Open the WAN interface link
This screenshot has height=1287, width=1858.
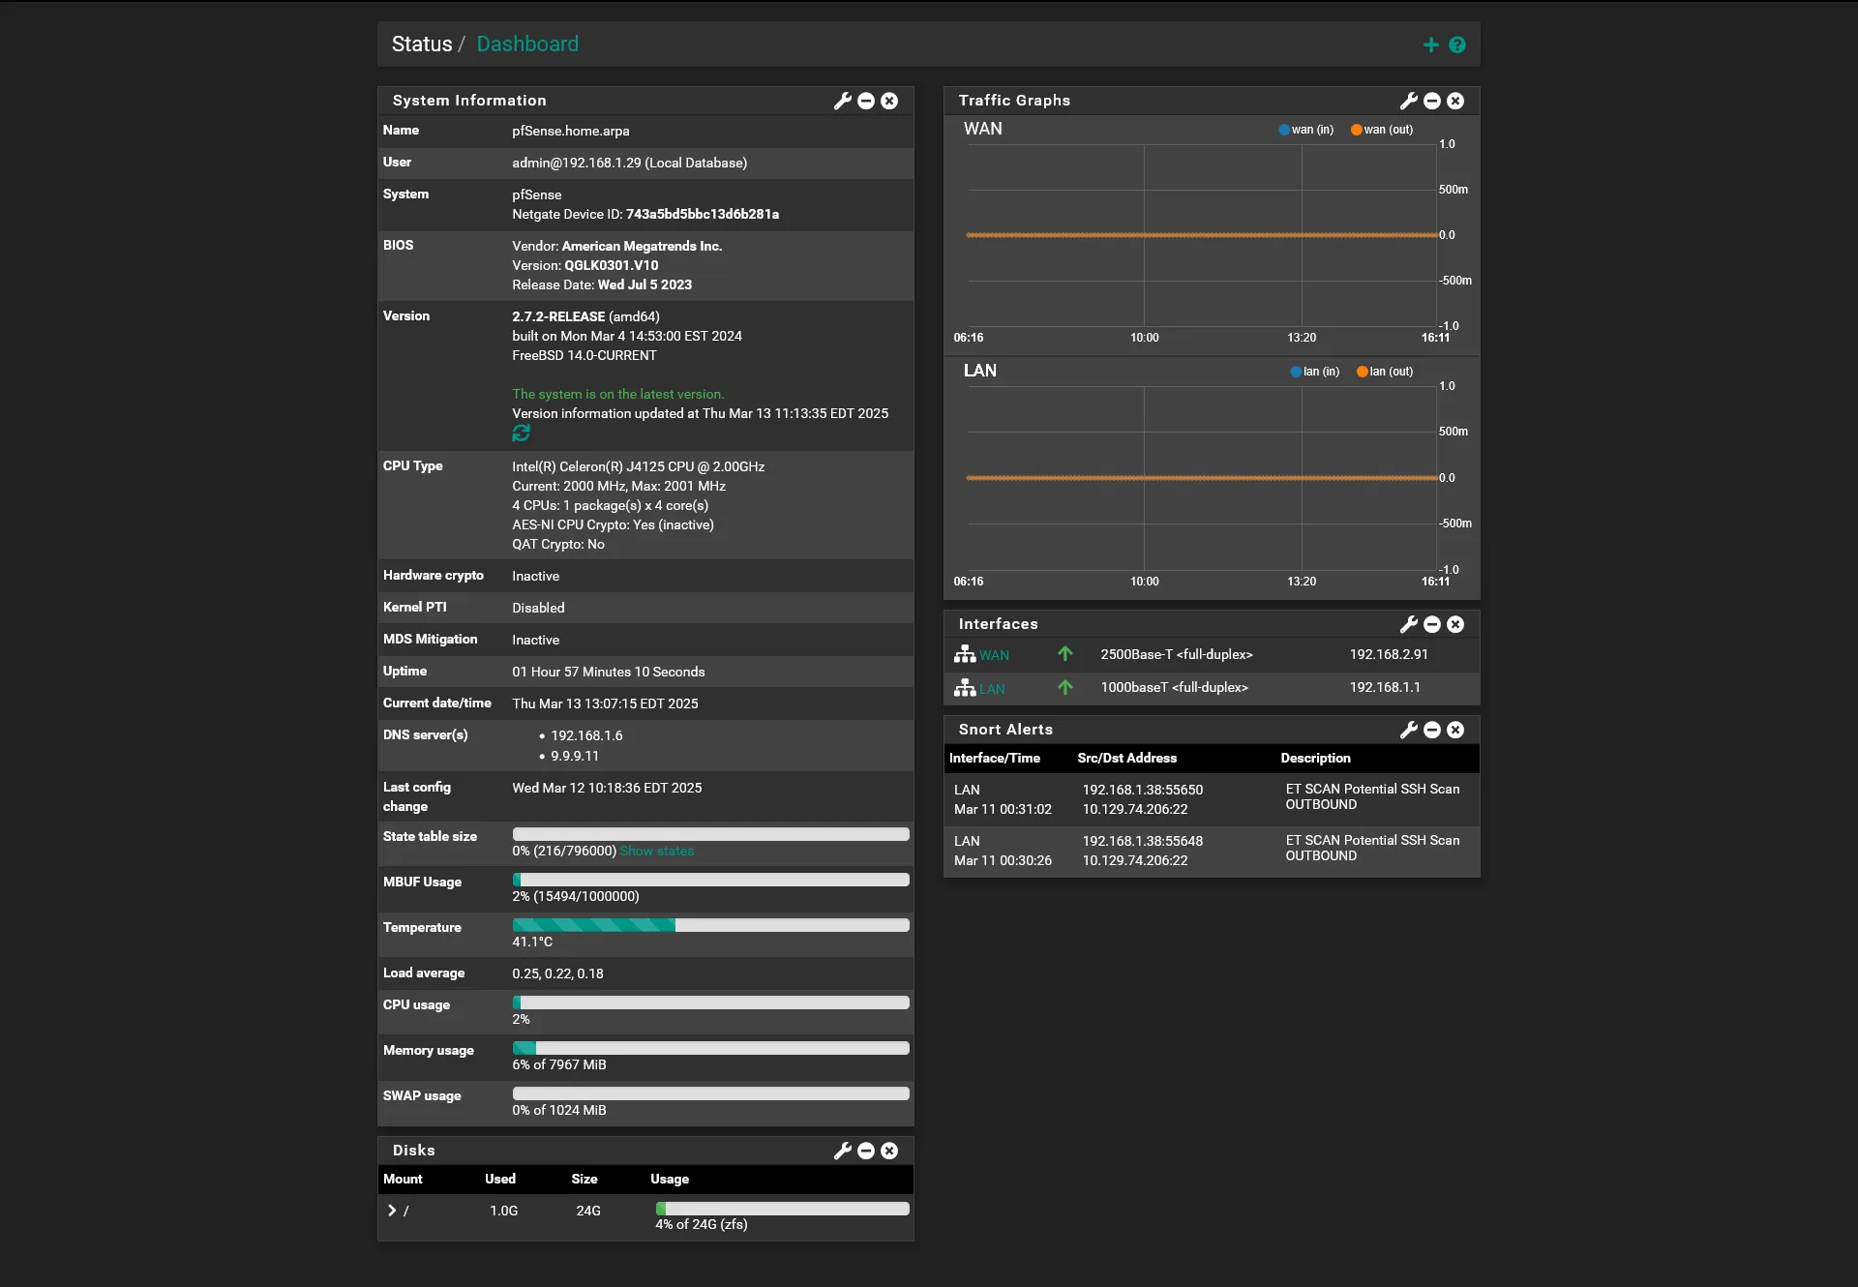pyautogui.click(x=994, y=656)
